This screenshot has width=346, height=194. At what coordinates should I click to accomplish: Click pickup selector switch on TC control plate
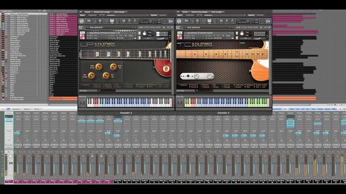tap(188, 76)
